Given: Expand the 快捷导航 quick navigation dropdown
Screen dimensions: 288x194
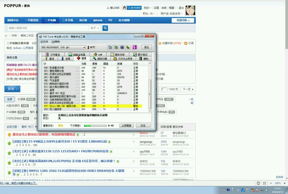Looking at the screenshot, I should pyautogui.click(x=183, y=20).
